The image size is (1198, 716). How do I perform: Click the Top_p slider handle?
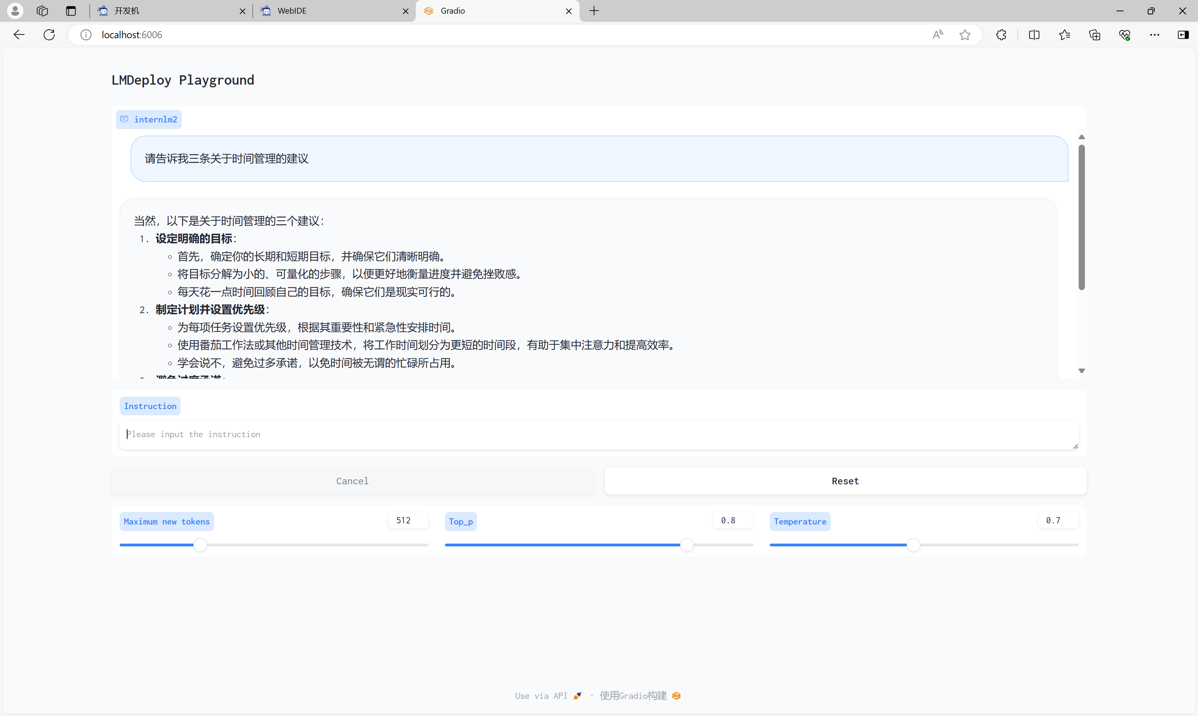687,545
